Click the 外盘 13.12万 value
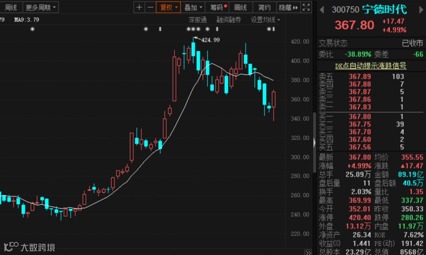Viewport: 426px width, 255px height. pos(358,226)
